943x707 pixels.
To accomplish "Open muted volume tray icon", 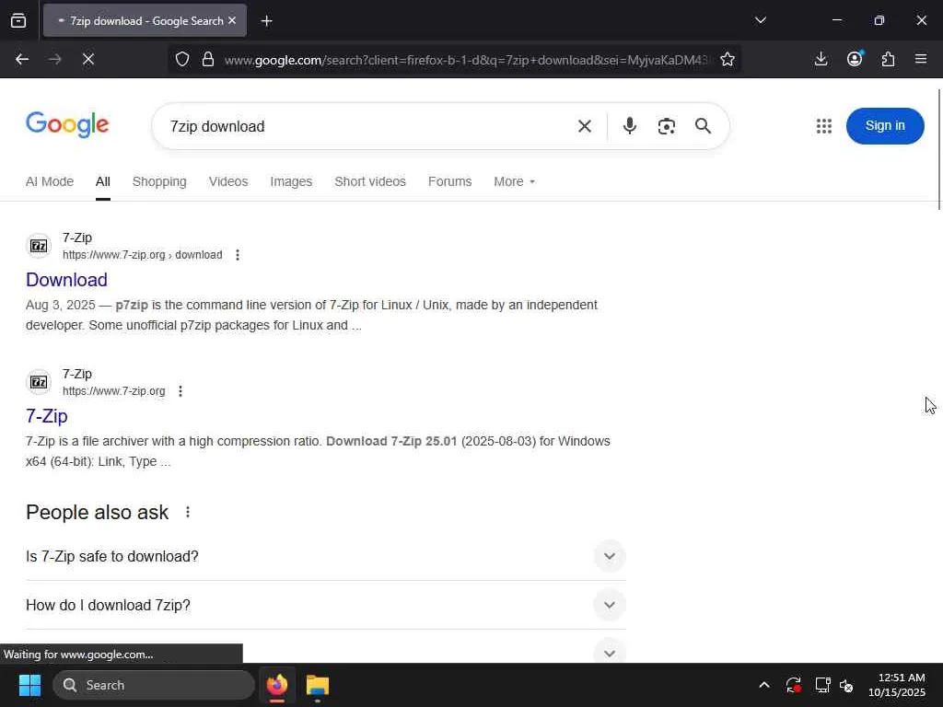I will [846, 685].
